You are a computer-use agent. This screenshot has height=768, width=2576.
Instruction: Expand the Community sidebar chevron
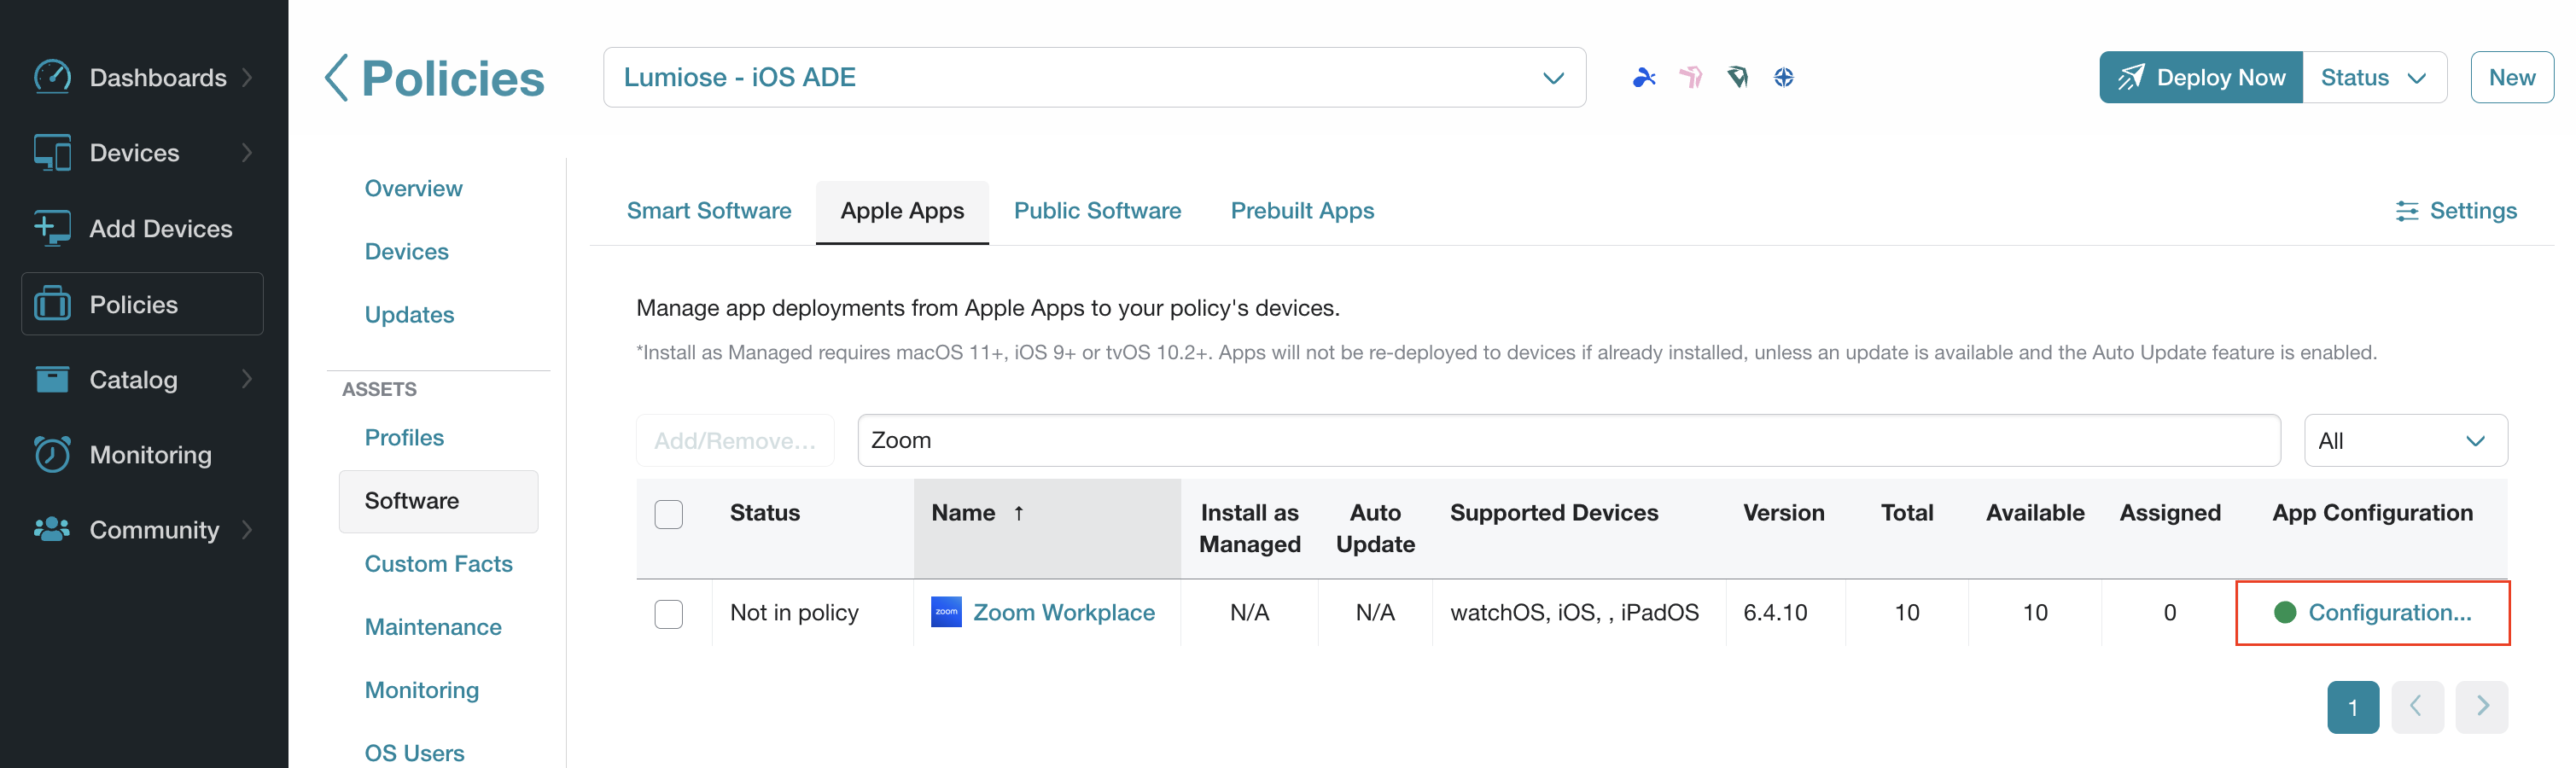pos(247,529)
